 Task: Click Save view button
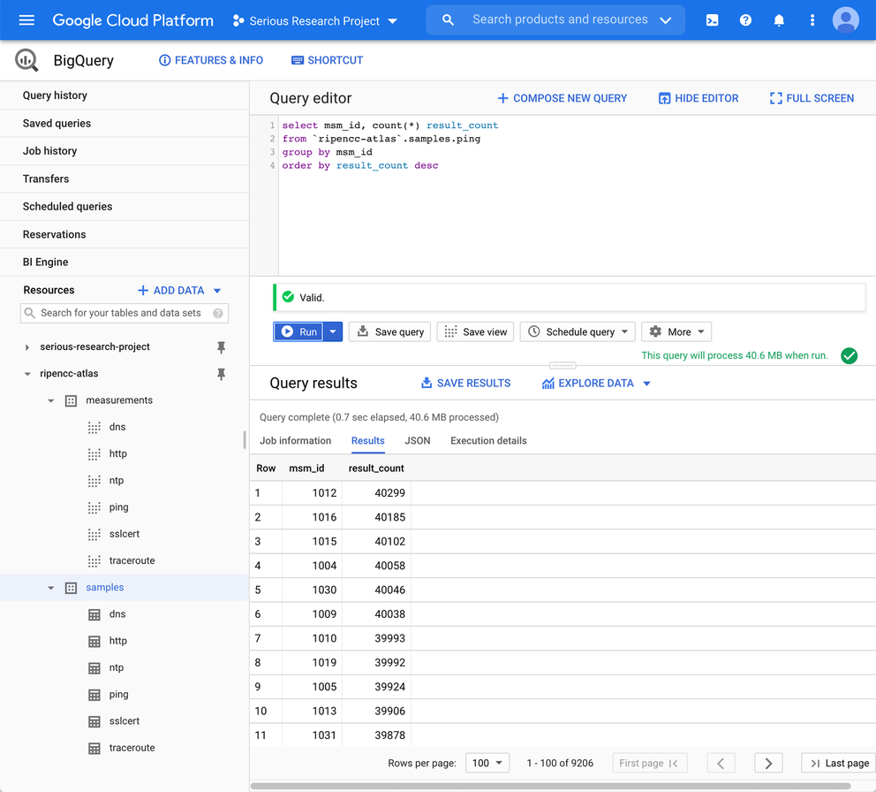click(475, 331)
